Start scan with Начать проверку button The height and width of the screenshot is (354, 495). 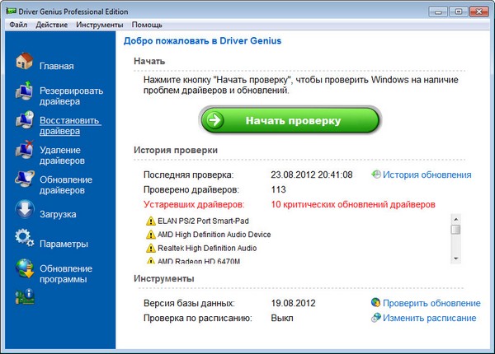(290, 120)
